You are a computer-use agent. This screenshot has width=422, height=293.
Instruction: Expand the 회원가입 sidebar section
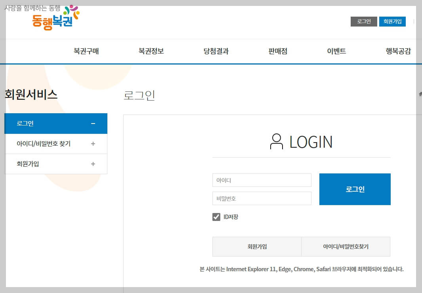(x=55, y=164)
